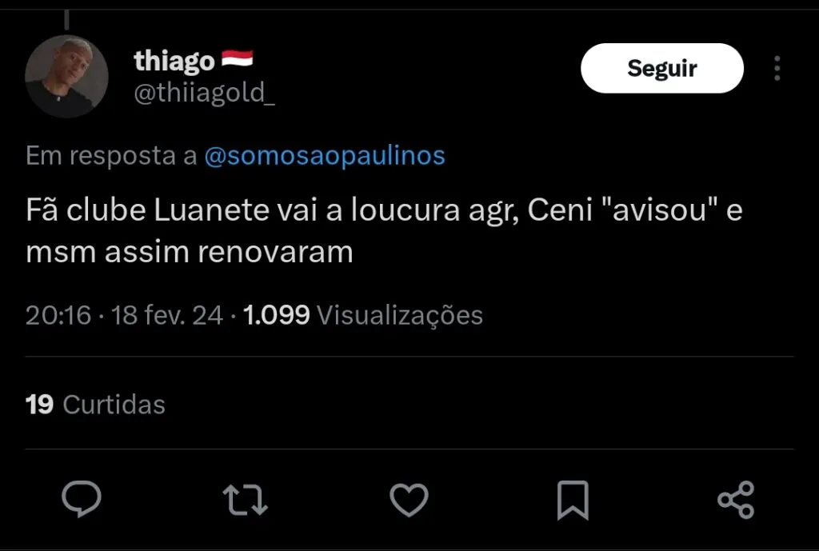Click the 18 fev. 24 date

pos(167,315)
